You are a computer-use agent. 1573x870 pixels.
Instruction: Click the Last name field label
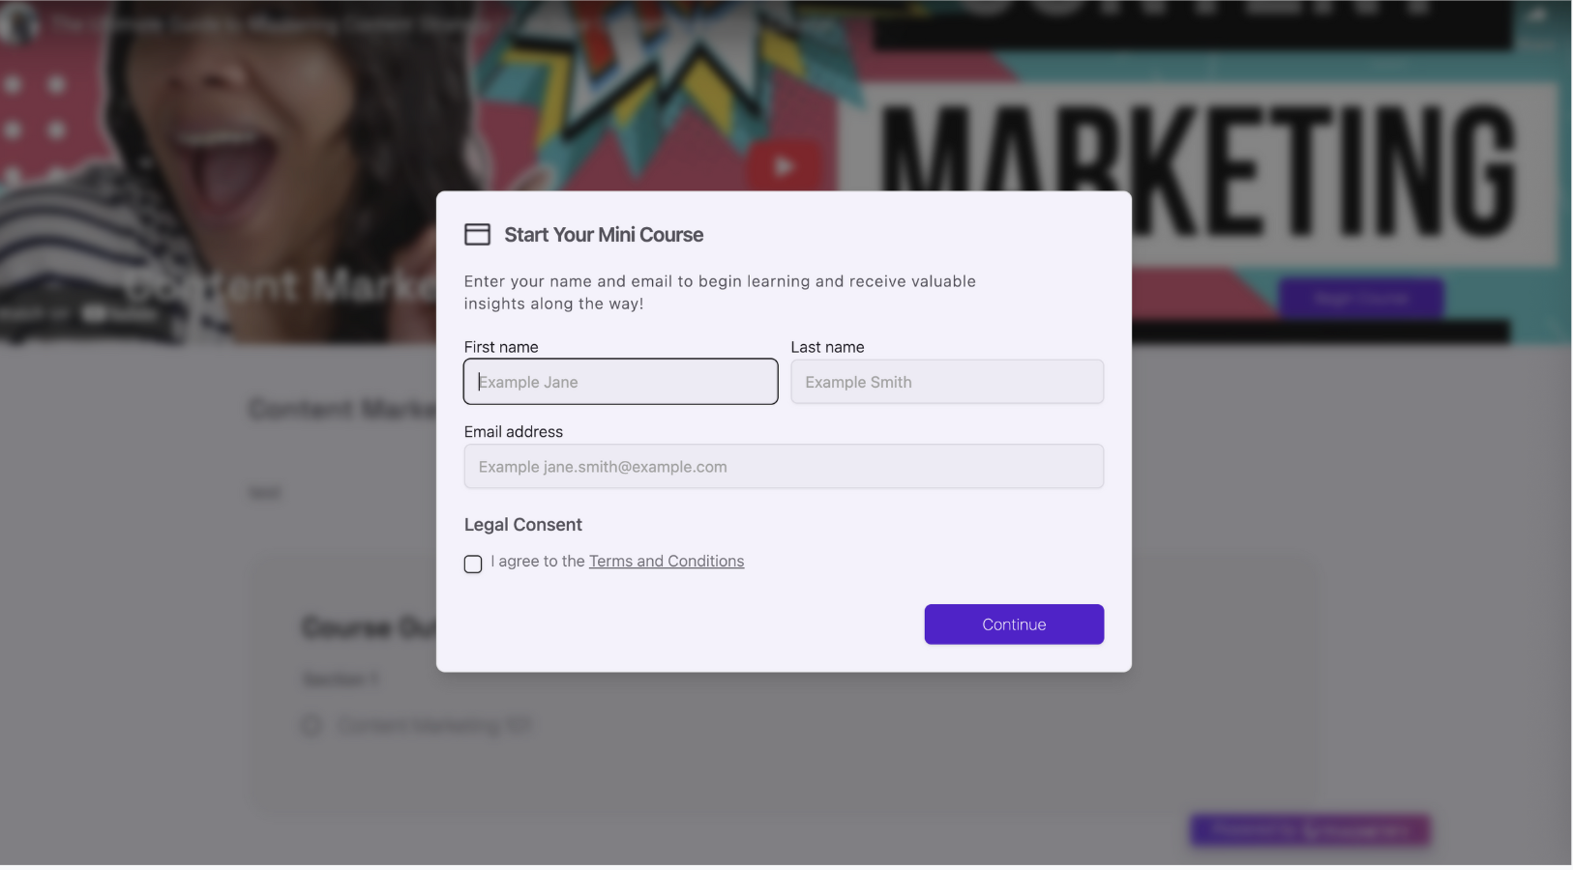828,347
